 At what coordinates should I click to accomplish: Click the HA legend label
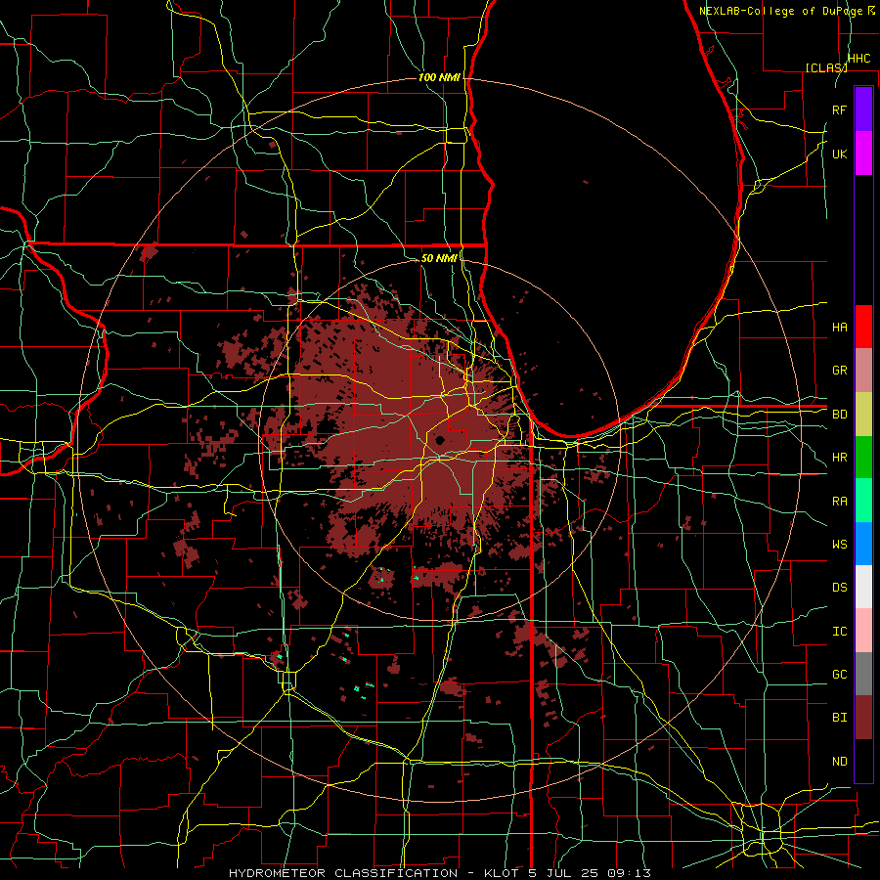click(x=839, y=327)
